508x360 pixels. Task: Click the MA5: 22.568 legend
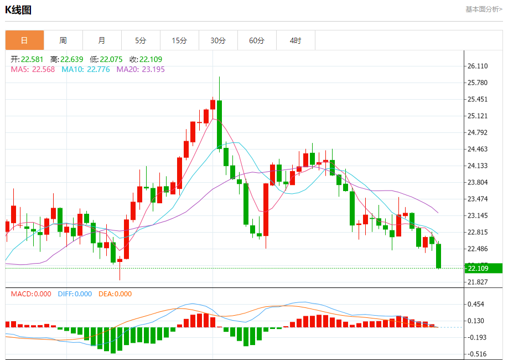pyautogui.click(x=33, y=69)
